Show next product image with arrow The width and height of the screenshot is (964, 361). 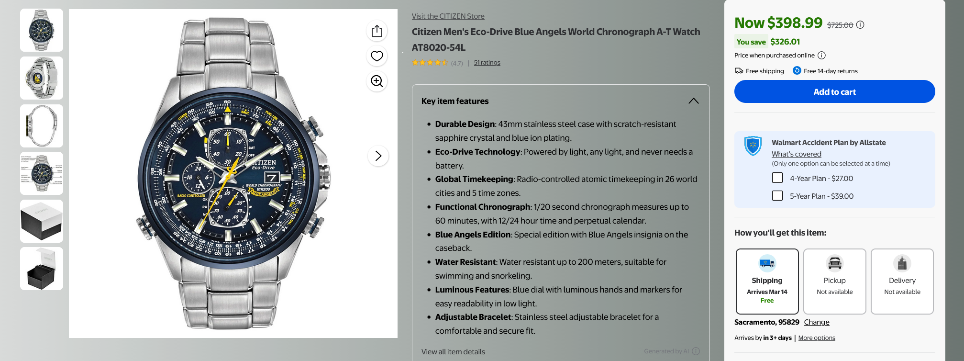coord(378,156)
